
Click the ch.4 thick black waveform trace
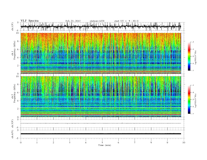[101, 134]
